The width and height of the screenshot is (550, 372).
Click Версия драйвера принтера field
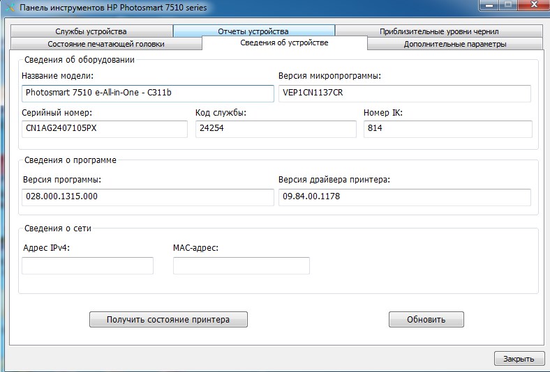tap(404, 197)
